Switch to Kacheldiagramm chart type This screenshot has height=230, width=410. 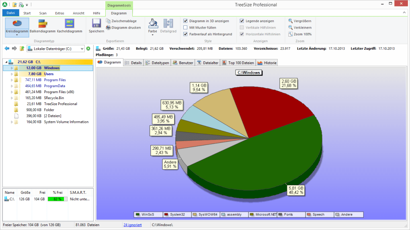(70, 26)
